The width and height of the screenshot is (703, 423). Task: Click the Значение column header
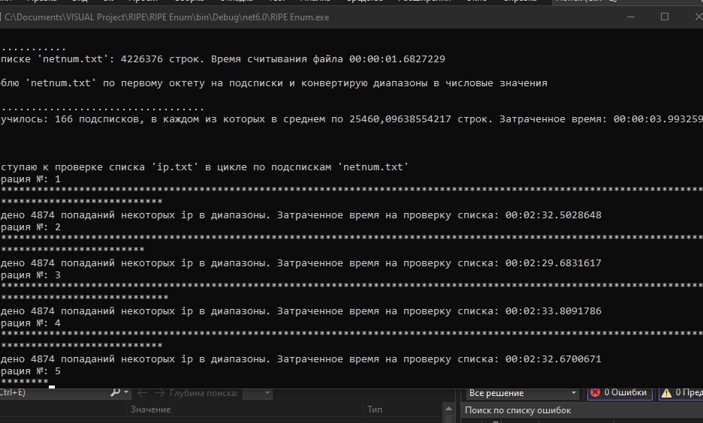pyautogui.click(x=151, y=409)
